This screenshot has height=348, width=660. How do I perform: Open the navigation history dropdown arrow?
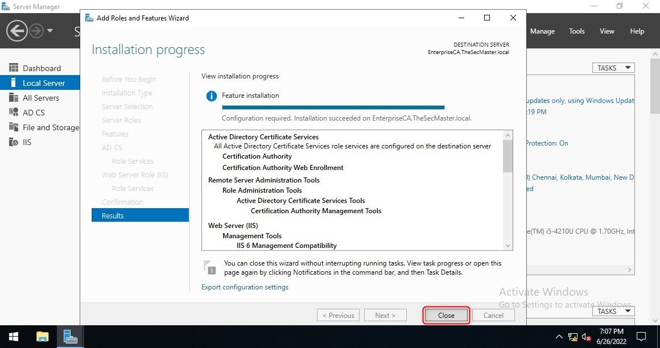(50, 31)
